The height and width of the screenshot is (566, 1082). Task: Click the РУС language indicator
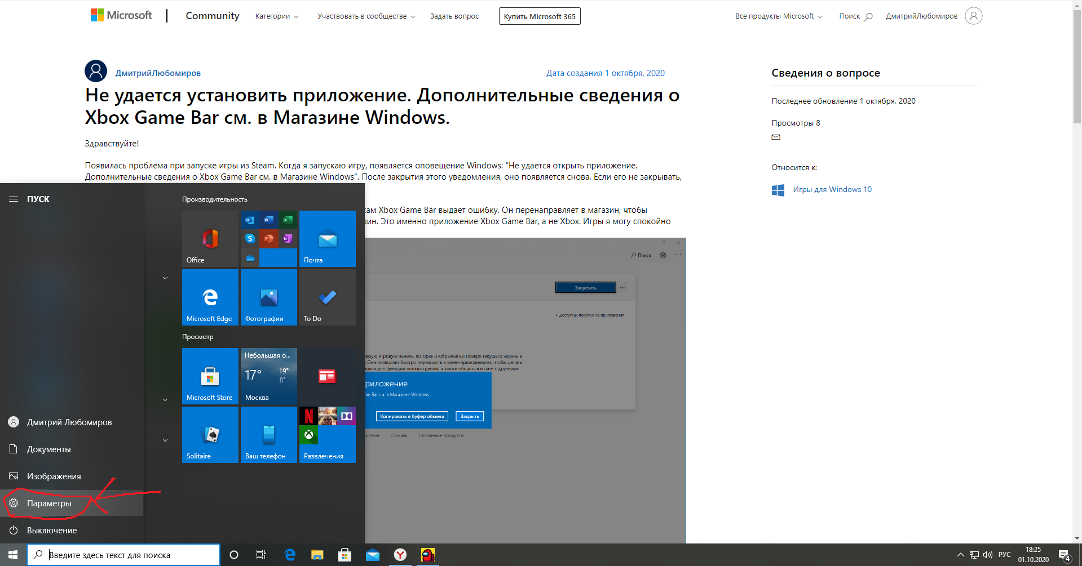pyautogui.click(x=1005, y=555)
